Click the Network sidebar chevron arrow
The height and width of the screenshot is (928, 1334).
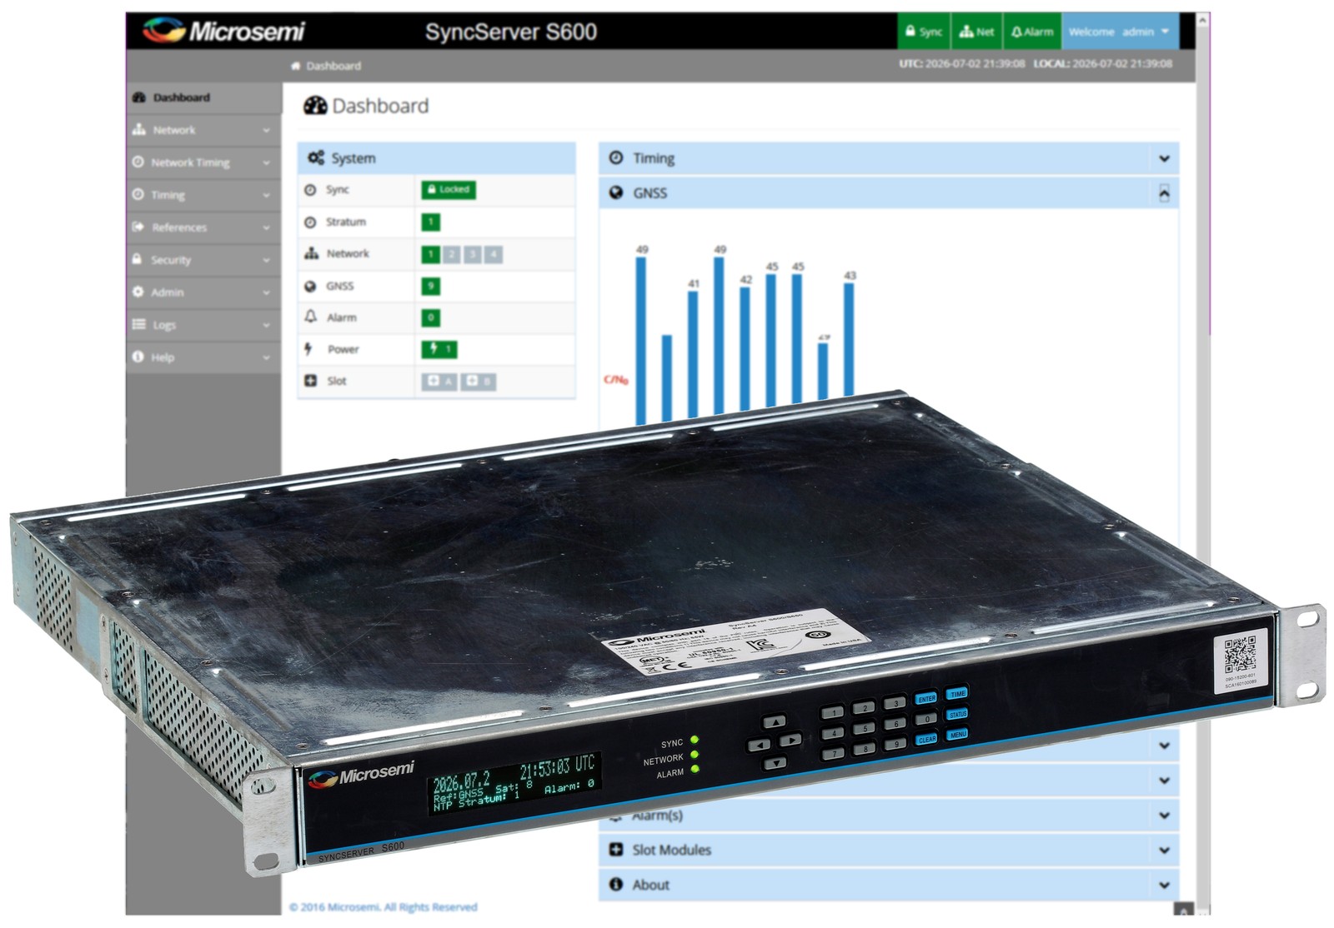[x=266, y=131]
